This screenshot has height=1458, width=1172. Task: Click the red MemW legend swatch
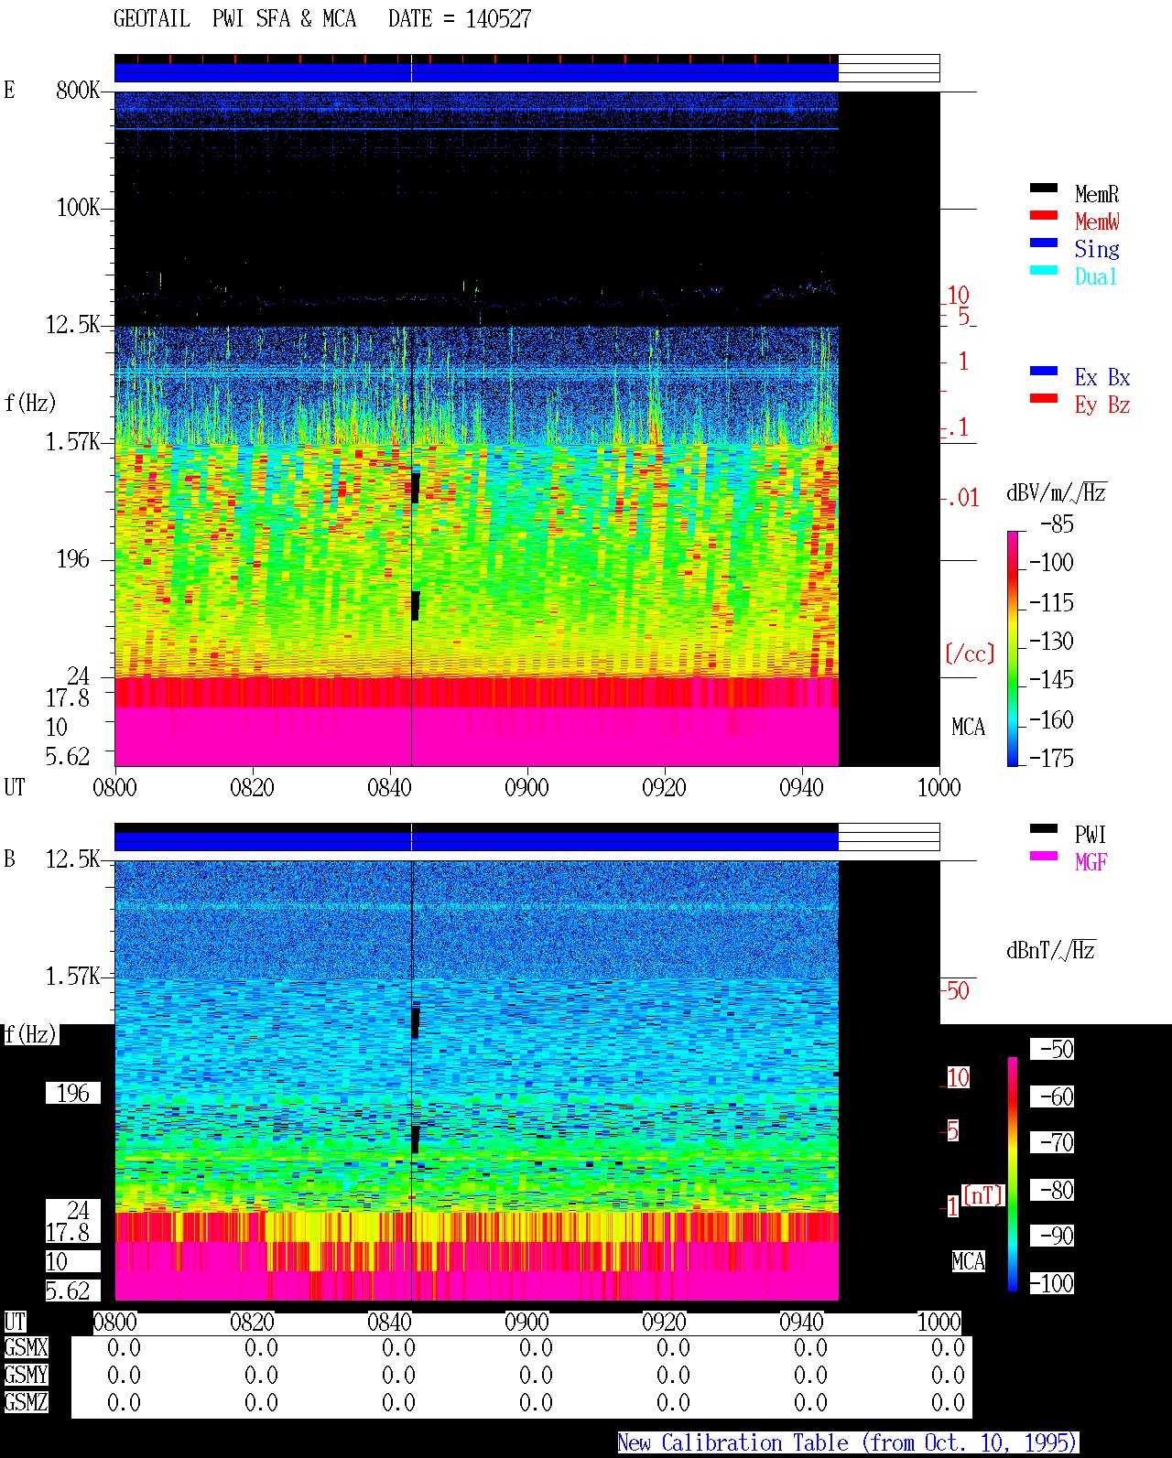click(1044, 216)
